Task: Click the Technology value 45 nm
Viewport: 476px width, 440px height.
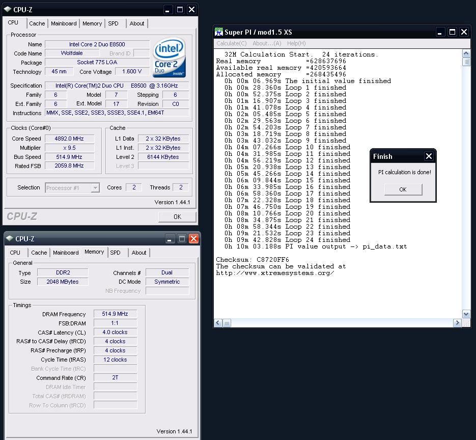Action: [x=59, y=71]
